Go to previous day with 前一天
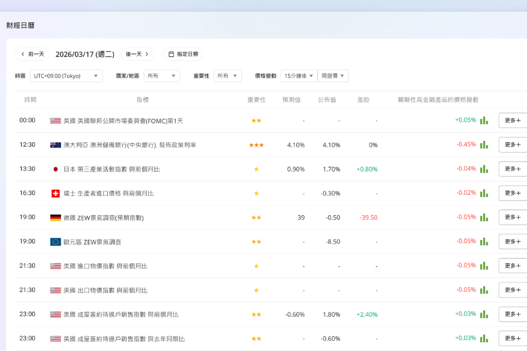Viewport: 527px width, 351px height. coord(32,54)
